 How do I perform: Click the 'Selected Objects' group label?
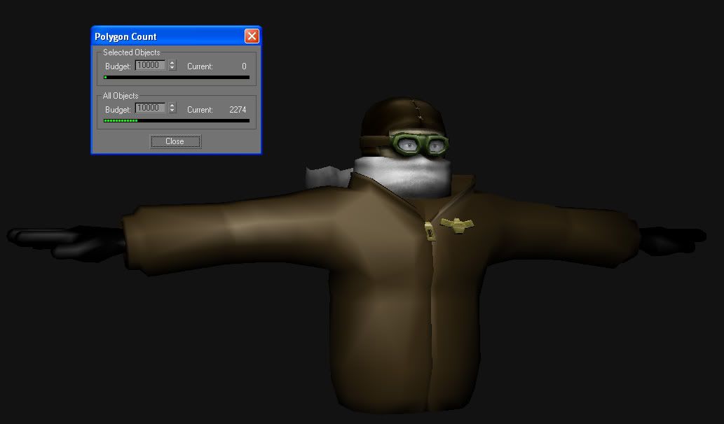click(132, 52)
